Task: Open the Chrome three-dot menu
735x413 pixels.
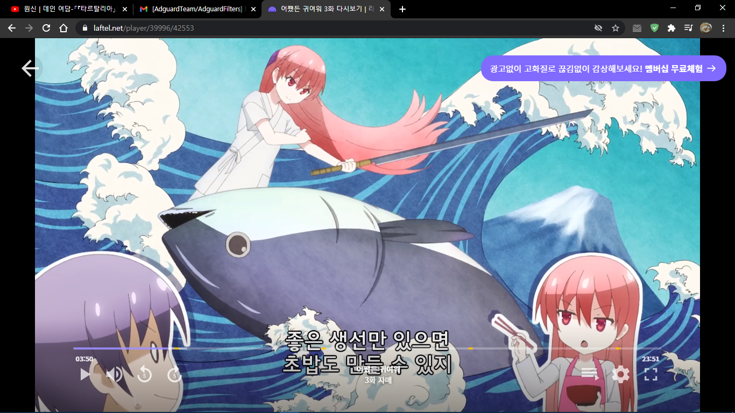Action: 723,28
